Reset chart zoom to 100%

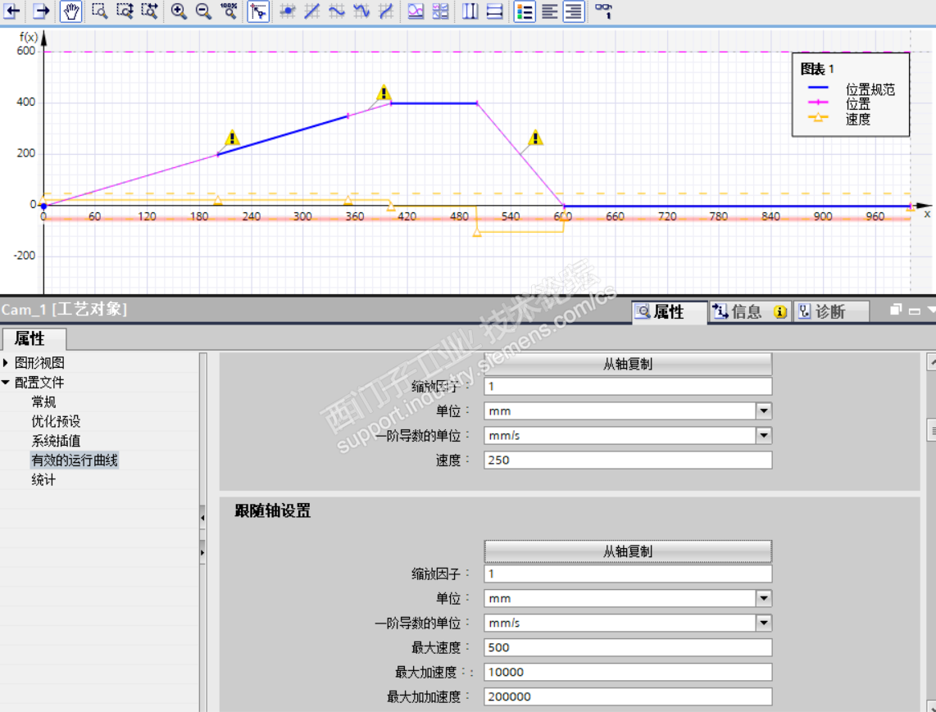pyautogui.click(x=229, y=11)
